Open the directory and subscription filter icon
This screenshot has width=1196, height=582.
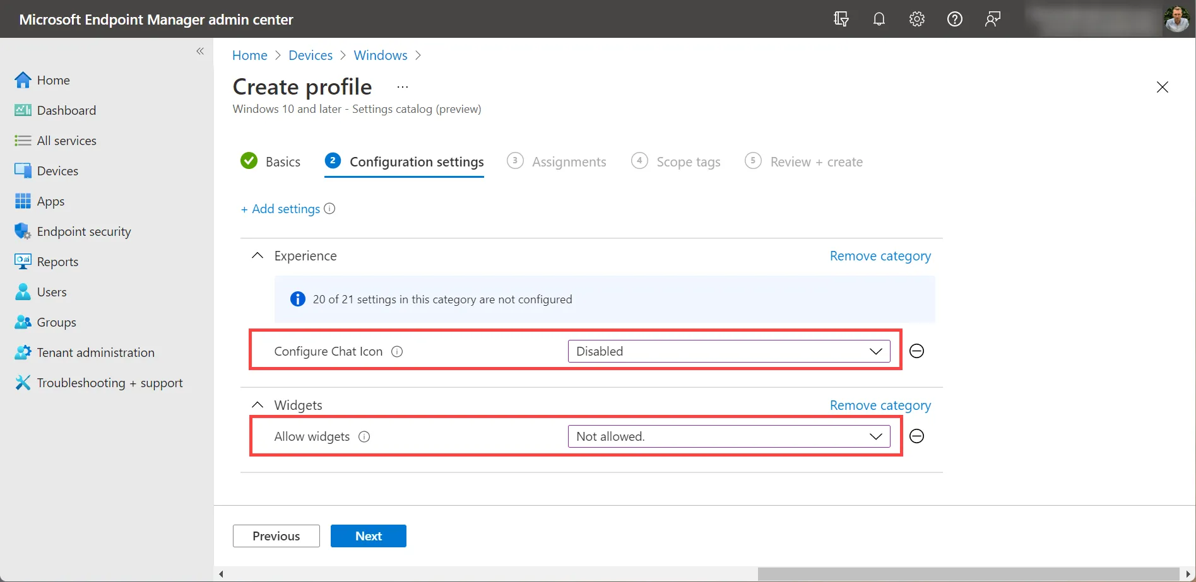tap(841, 19)
